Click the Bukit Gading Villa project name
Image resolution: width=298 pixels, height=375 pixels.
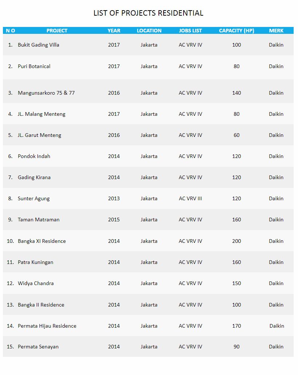click(39, 45)
